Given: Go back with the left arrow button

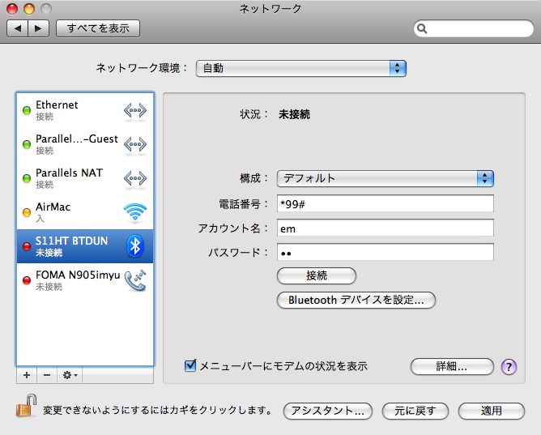Looking at the screenshot, I should (x=18, y=28).
